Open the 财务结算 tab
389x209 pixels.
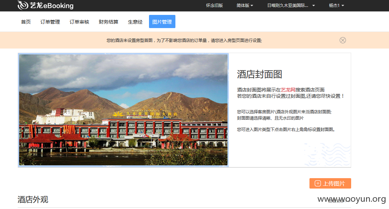point(108,22)
